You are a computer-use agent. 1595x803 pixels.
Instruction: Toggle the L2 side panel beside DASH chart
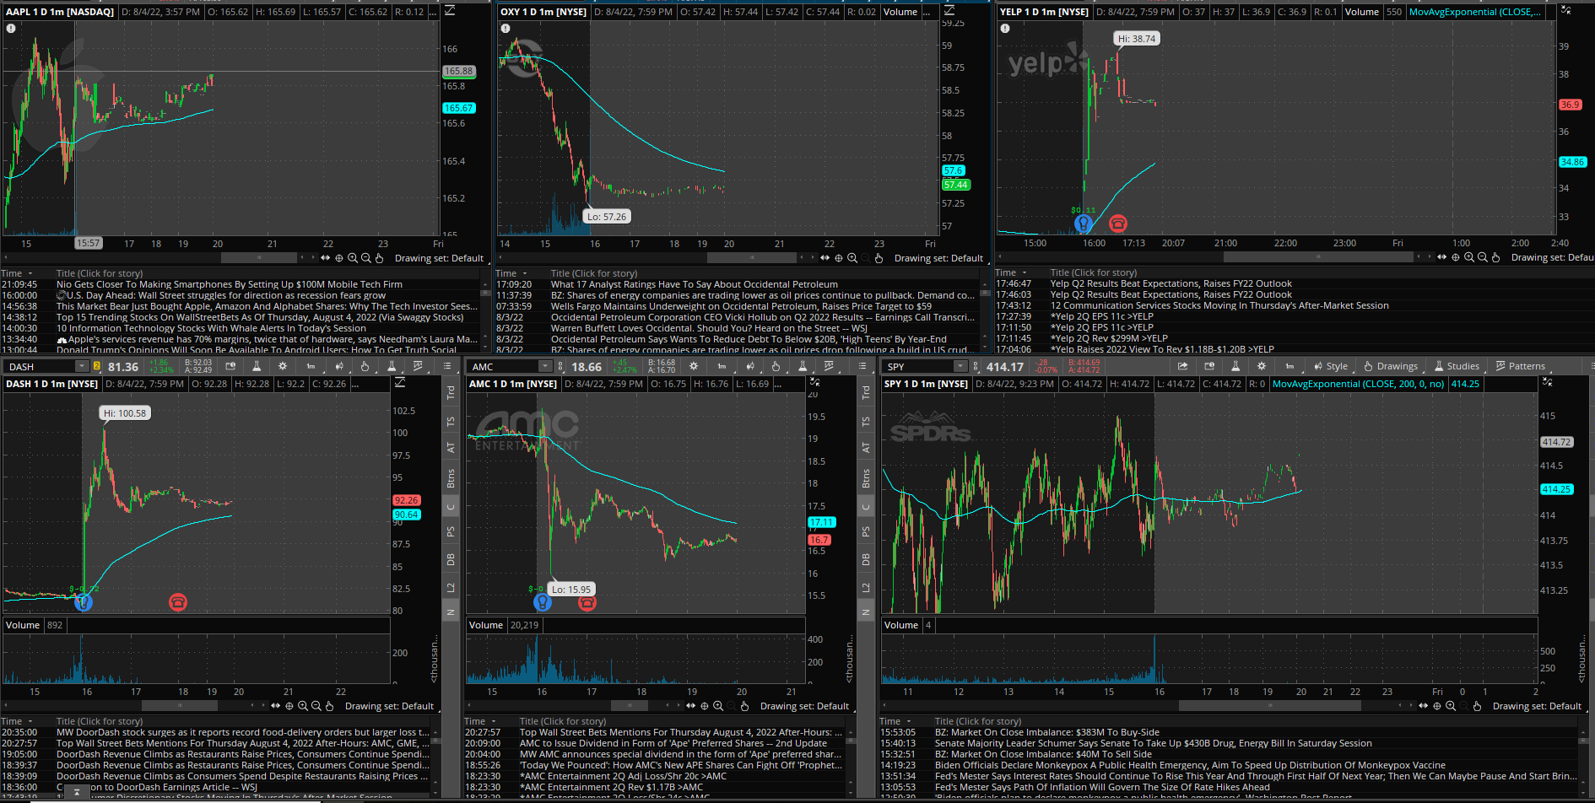[x=451, y=587]
